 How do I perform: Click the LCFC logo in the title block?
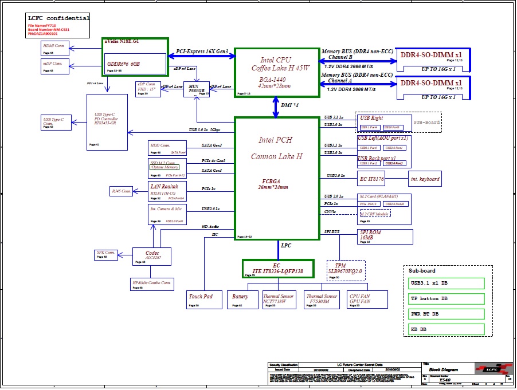tap(493, 369)
